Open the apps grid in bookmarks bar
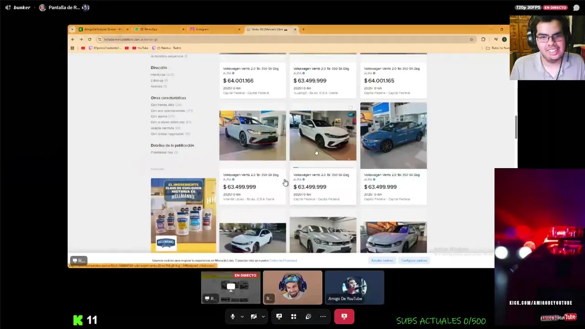This screenshot has height=329, width=585. pyautogui.click(x=72, y=48)
